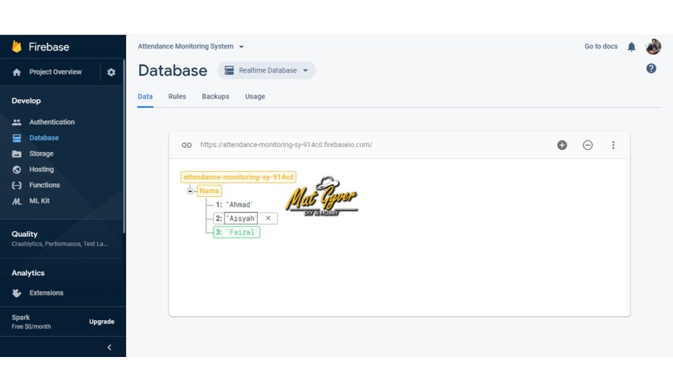Open the Realtime Database dropdown
The height and width of the screenshot is (378, 673).
click(x=267, y=70)
